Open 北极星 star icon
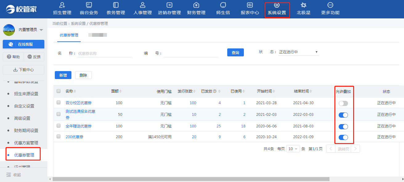 tap(303, 5)
